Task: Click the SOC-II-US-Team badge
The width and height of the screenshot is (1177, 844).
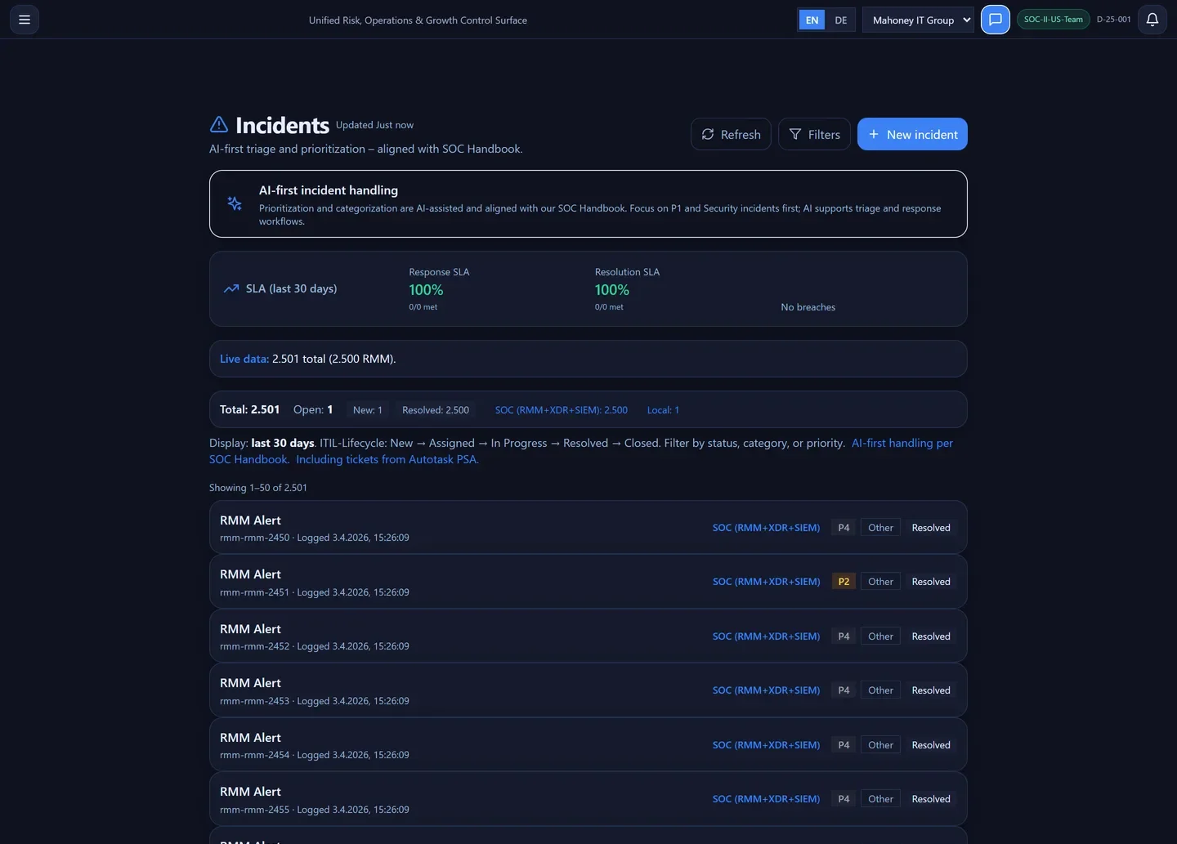Action: (1053, 19)
